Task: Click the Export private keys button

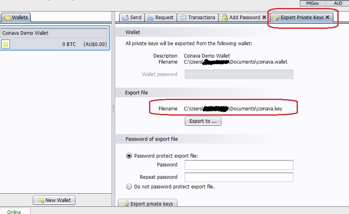Action: click(x=148, y=203)
